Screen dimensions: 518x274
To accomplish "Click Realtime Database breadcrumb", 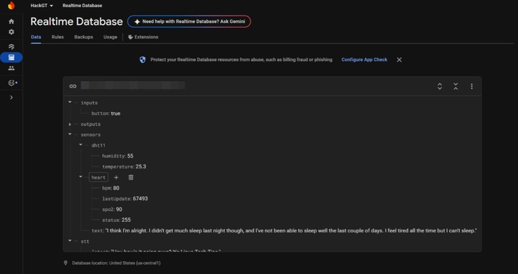I will 82,6.
